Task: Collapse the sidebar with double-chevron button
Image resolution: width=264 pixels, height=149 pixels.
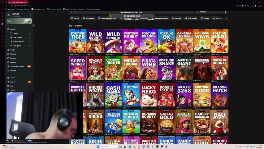Action: click(33, 26)
